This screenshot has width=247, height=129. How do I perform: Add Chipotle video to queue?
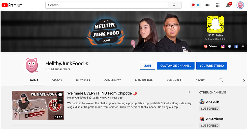60,101
